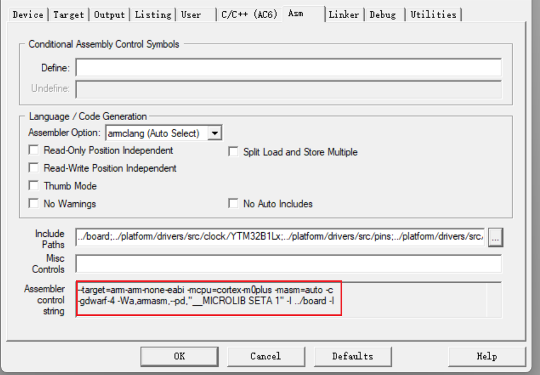The width and height of the screenshot is (540, 375).
Task: Select the Output tab
Action: click(x=109, y=15)
